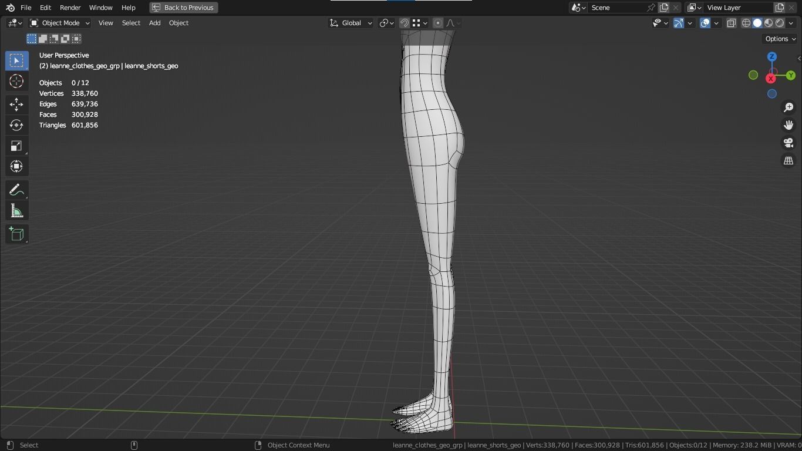The height and width of the screenshot is (451, 802).
Task: Toggle the scene pin icon
Action: click(651, 8)
